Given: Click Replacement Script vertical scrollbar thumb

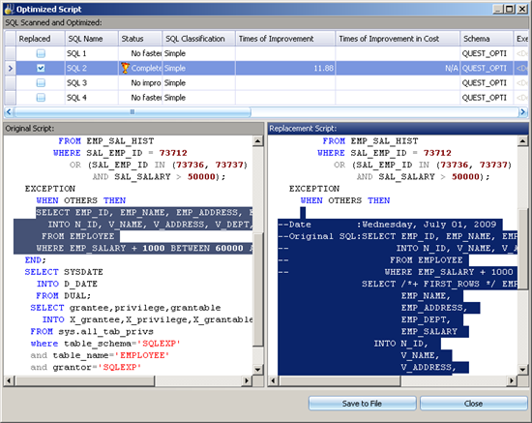Looking at the screenshot, I should (523, 250).
